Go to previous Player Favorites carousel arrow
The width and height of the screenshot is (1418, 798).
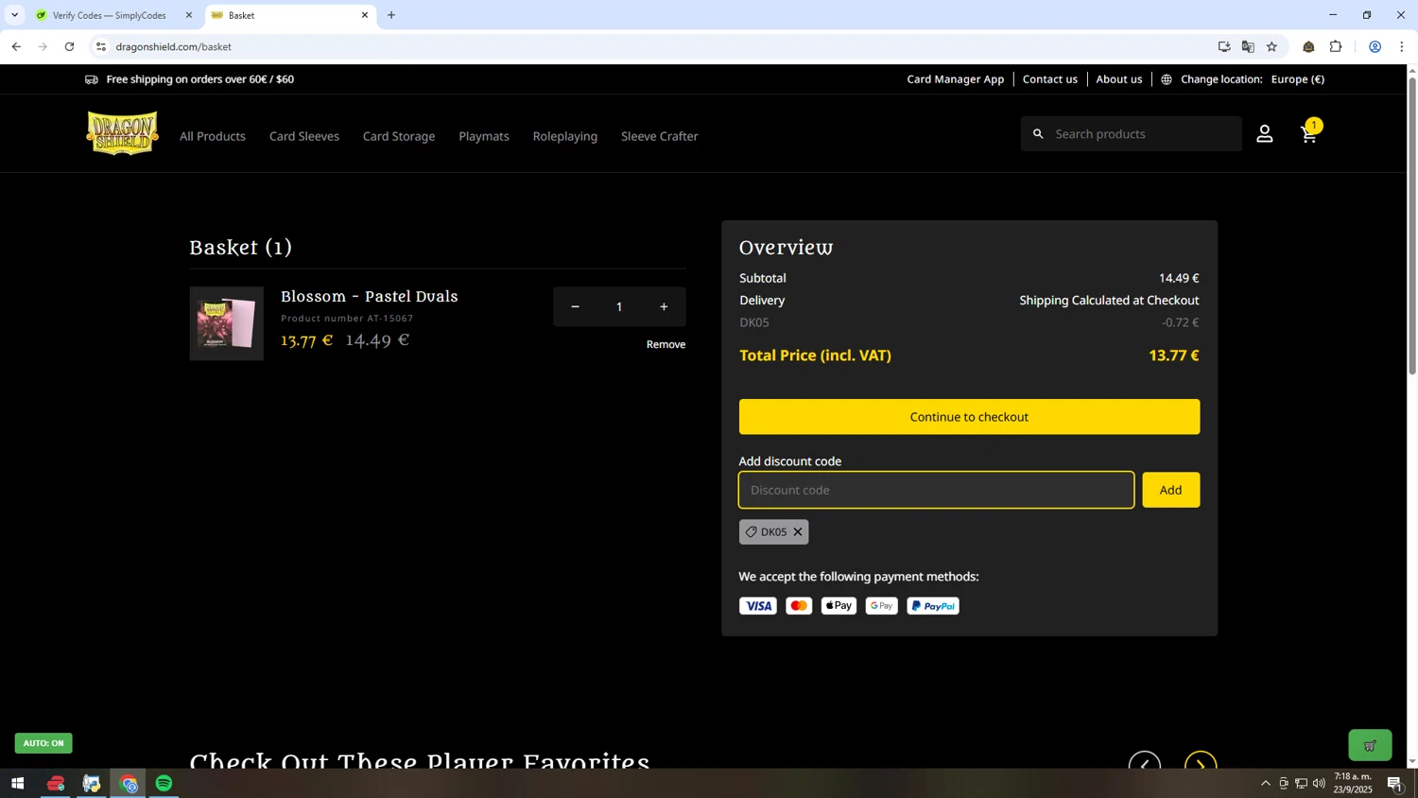coord(1145,763)
